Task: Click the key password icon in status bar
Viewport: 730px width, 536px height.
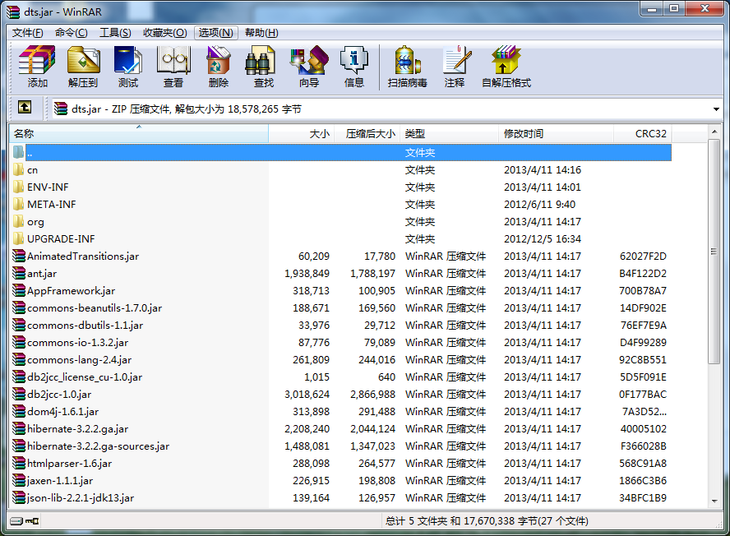Action: pyautogui.click(x=32, y=520)
